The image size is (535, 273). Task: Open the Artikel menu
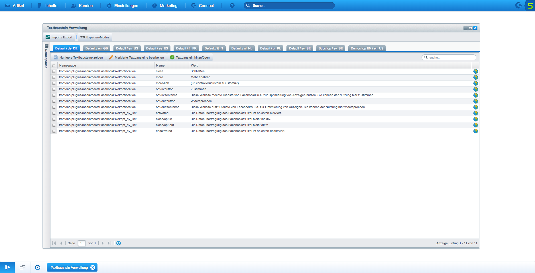pos(15,6)
